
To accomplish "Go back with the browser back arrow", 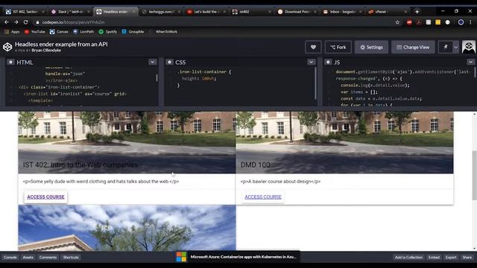I will (x=7, y=22).
